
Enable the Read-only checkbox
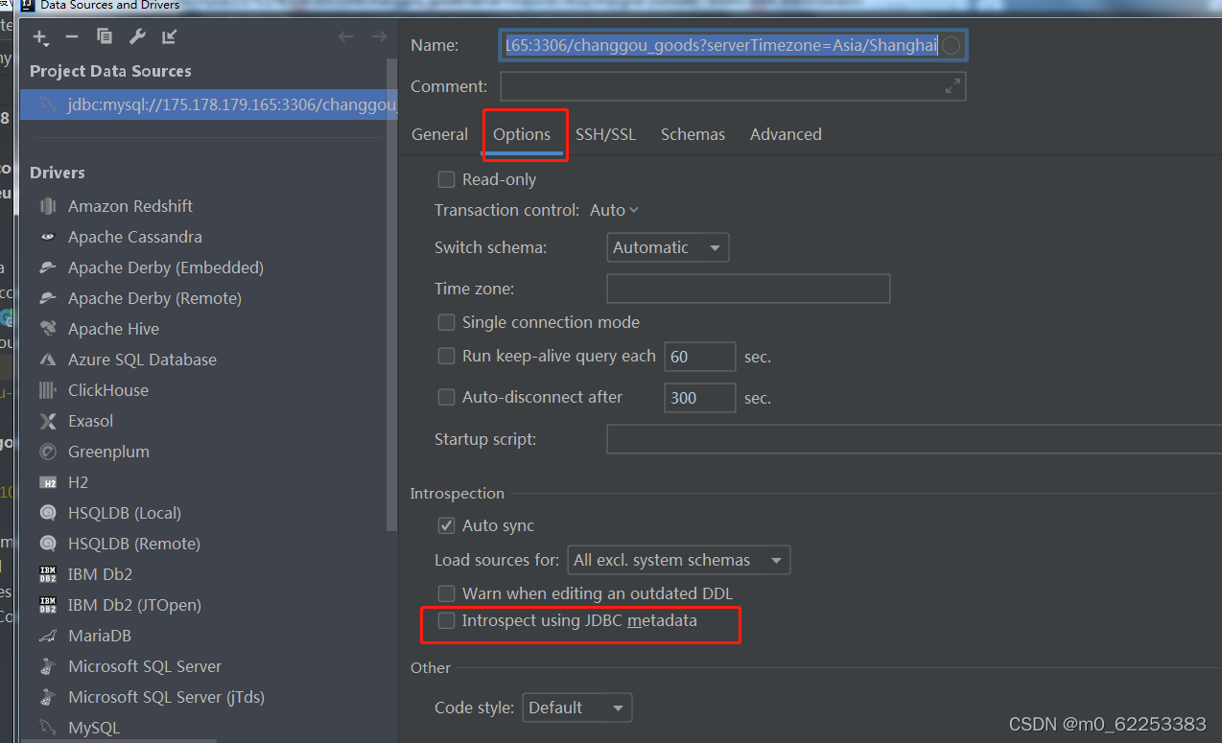[446, 178]
